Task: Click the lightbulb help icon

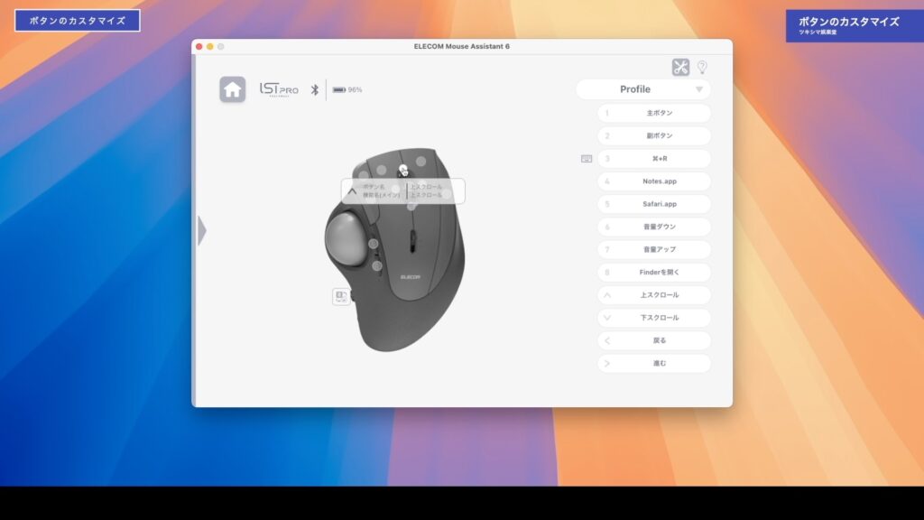Action: [x=702, y=68]
